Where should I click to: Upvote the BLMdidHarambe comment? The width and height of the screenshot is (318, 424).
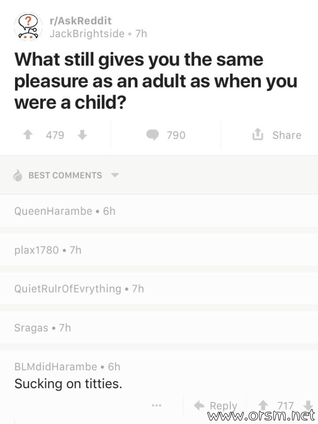point(263,405)
